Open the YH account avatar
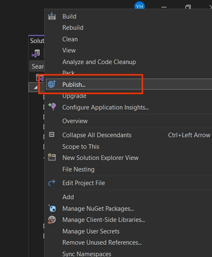 (x=140, y=6)
